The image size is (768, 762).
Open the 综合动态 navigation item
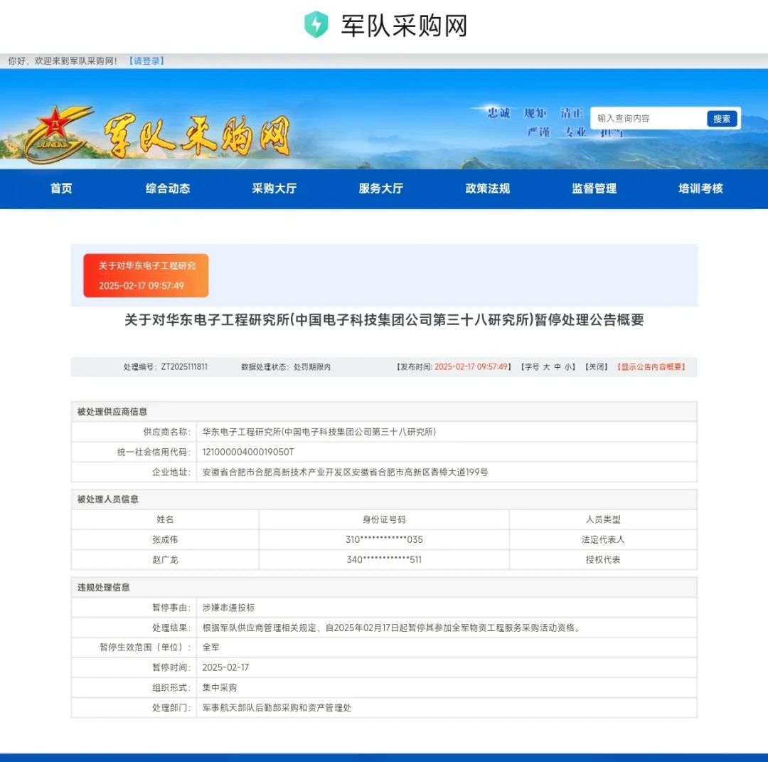pos(168,189)
